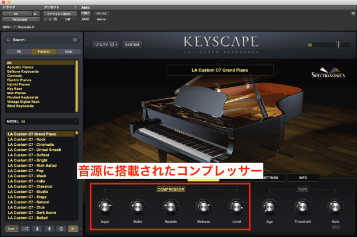The width and height of the screenshot is (357, 237).
Task: Toggle the PAD switch under Gain
Action: click(x=336, y=228)
